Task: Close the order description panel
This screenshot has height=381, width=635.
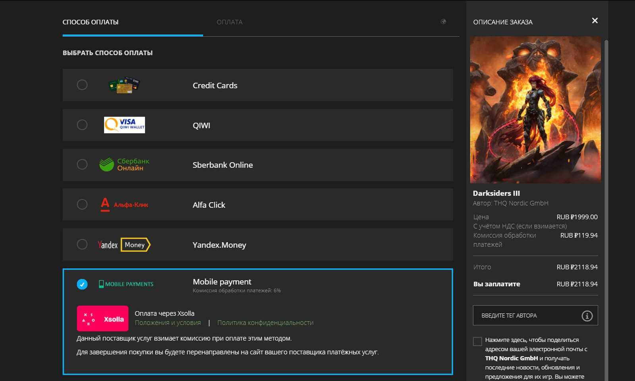Action: pos(595,21)
